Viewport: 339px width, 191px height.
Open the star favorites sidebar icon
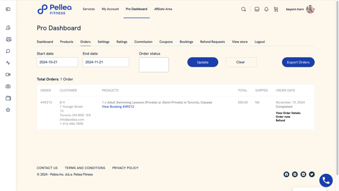coord(8,110)
